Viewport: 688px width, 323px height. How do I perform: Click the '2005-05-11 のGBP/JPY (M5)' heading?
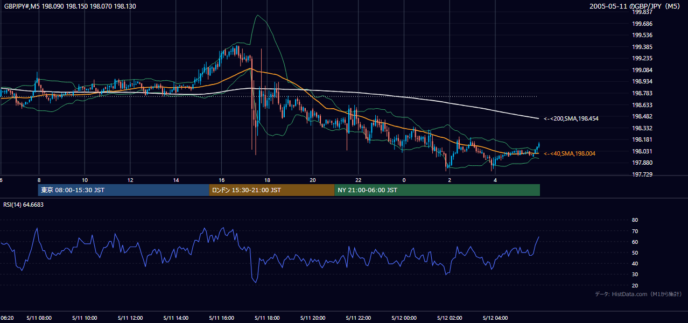(635, 6)
